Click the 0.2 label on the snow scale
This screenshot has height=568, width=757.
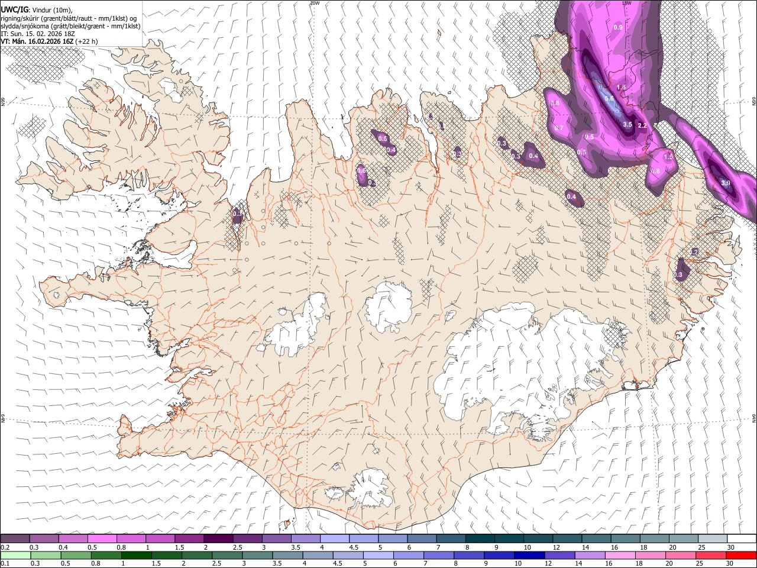(x=5, y=547)
